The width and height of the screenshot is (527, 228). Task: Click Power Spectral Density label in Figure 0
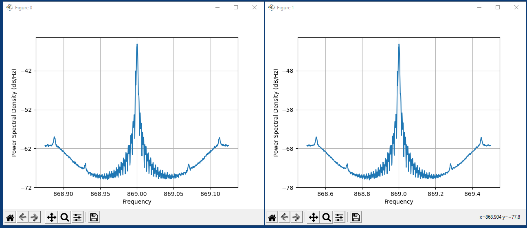coord(14,113)
